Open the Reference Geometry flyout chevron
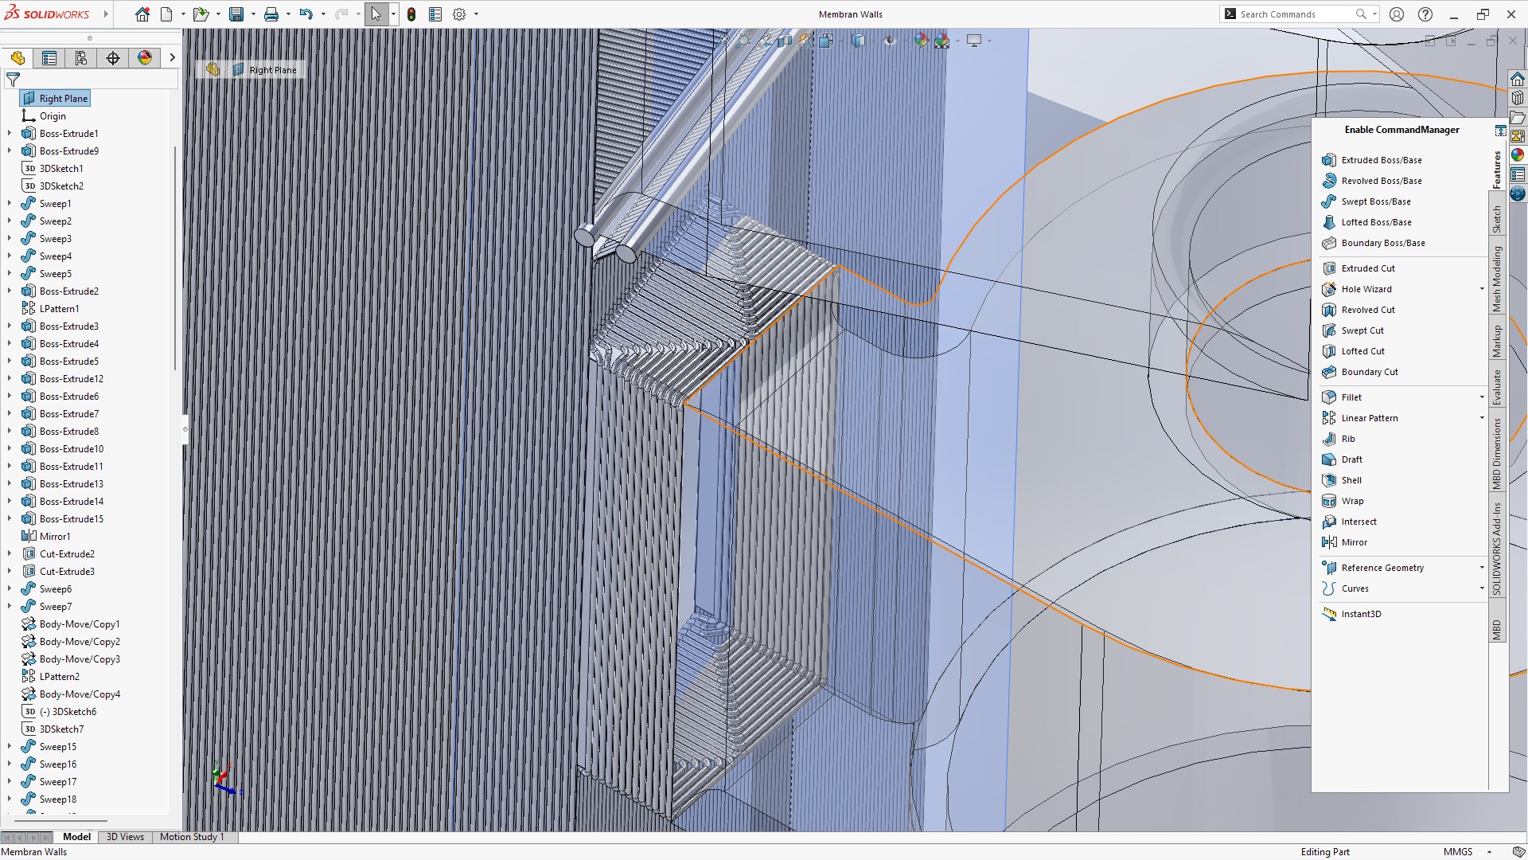1528x860 pixels. click(x=1481, y=567)
